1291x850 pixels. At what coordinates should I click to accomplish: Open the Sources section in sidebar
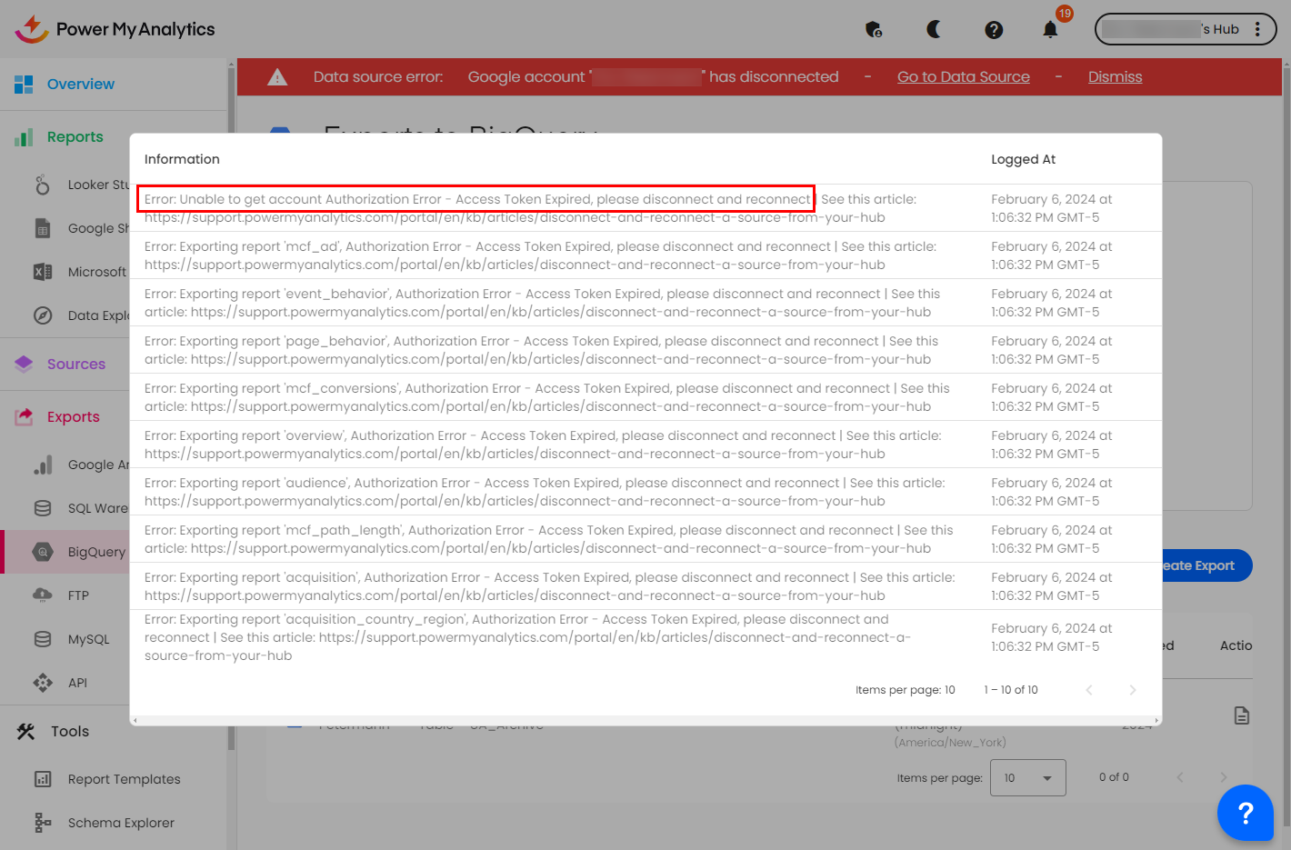coord(75,365)
